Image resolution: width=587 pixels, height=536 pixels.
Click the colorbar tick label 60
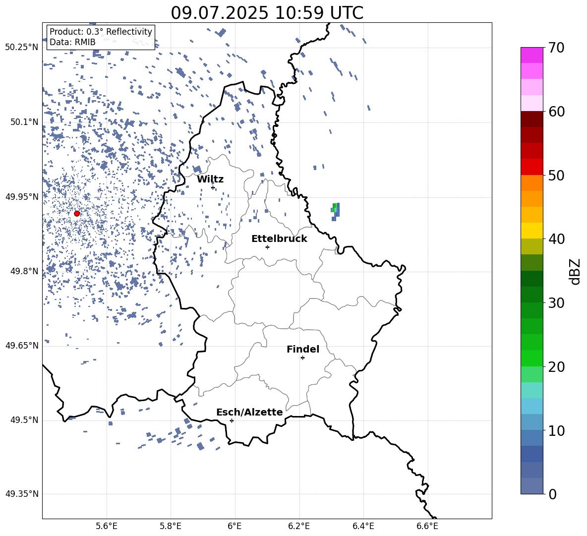click(556, 112)
